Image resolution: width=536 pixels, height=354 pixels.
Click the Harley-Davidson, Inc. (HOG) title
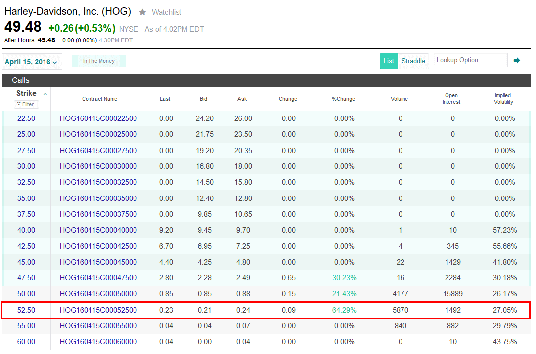pyautogui.click(x=68, y=12)
